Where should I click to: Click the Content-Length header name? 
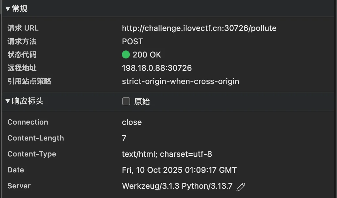[36, 138]
